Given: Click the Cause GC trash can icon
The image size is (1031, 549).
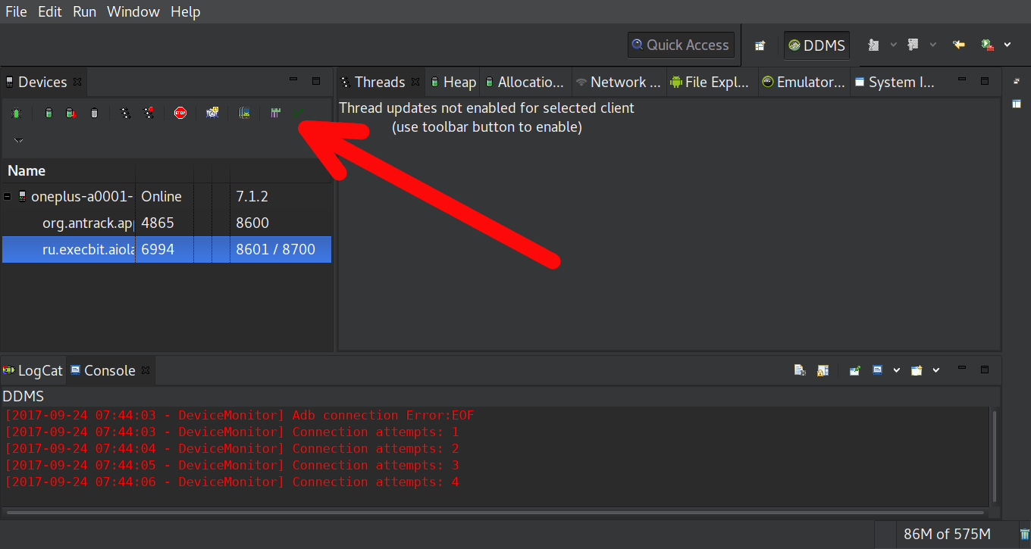Looking at the screenshot, I should coord(94,114).
